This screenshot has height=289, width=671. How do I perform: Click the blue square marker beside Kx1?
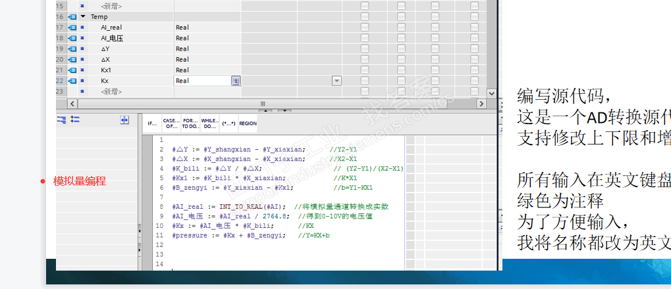(82, 70)
